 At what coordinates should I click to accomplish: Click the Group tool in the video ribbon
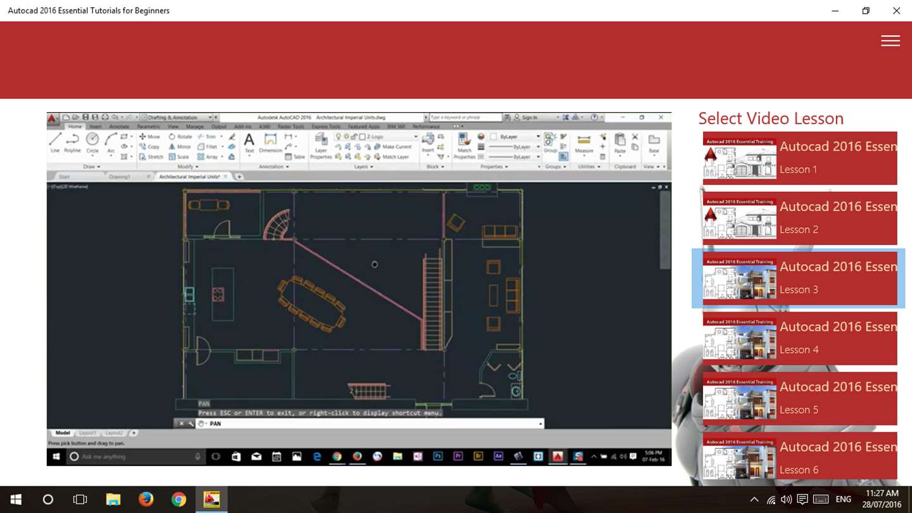click(x=550, y=143)
